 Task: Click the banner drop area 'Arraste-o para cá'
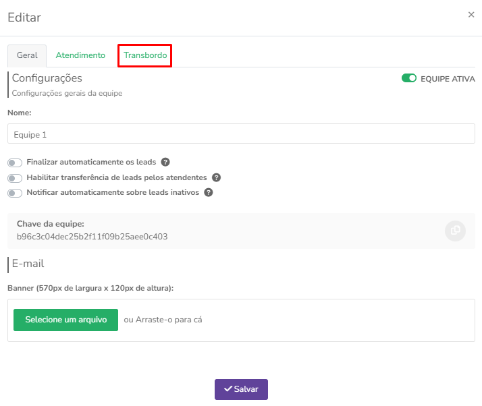coord(163,320)
